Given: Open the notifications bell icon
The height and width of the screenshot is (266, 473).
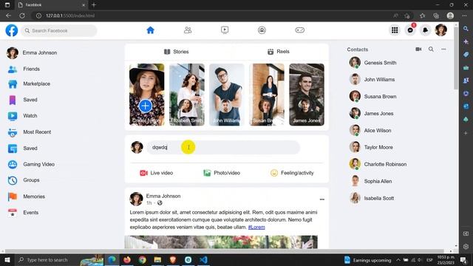Looking at the screenshot, I should pos(426,30).
